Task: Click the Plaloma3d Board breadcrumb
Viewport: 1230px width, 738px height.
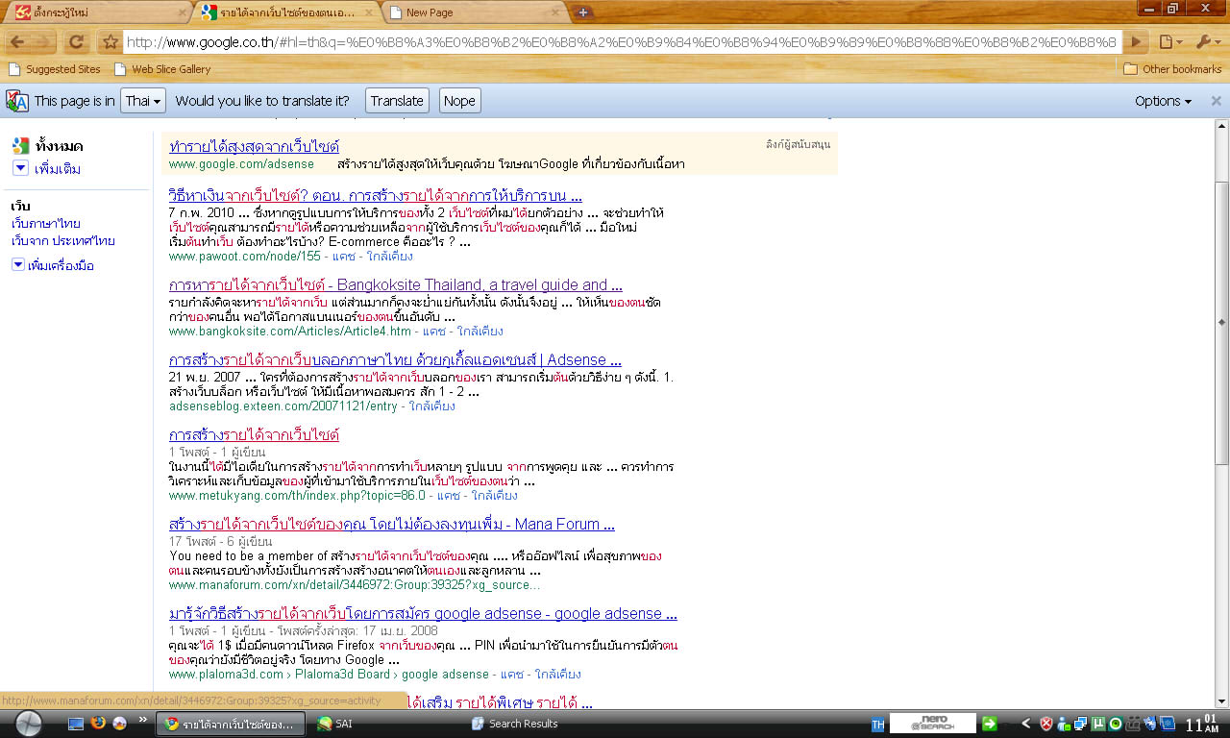Action: 344,675
